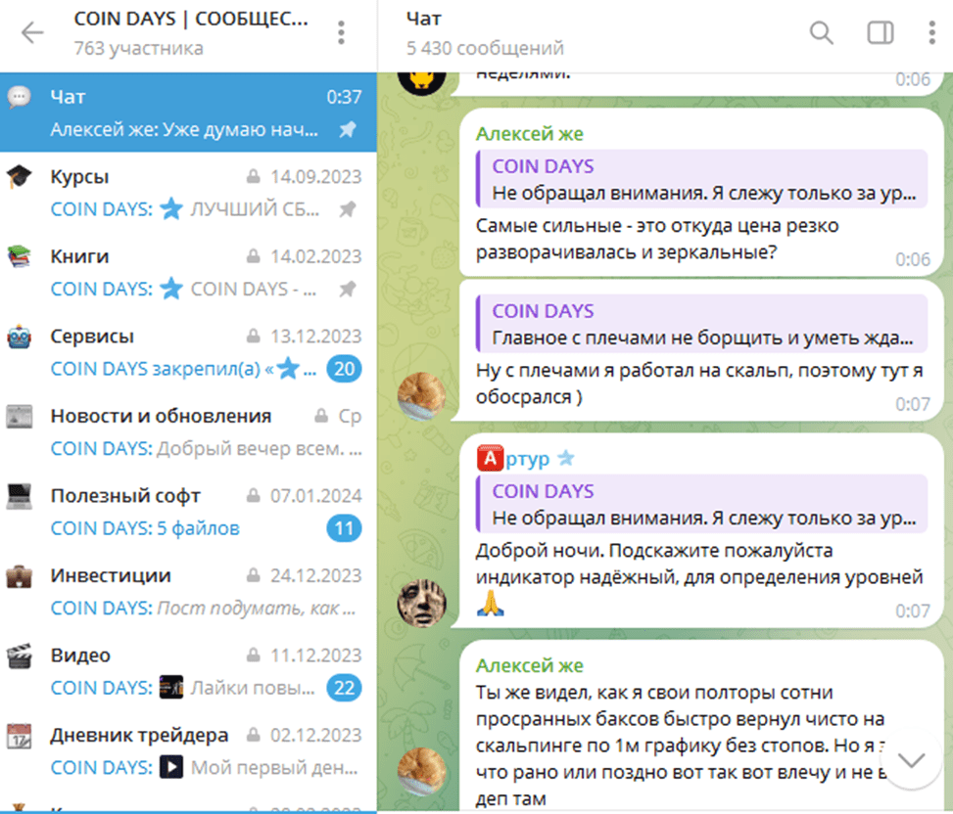The image size is (953, 814).
Task: Click the speech bubble icon of Чат
Action: tap(20, 97)
